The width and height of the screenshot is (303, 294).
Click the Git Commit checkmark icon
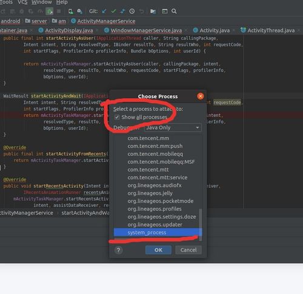pyautogui.click(x=113, y=12)
